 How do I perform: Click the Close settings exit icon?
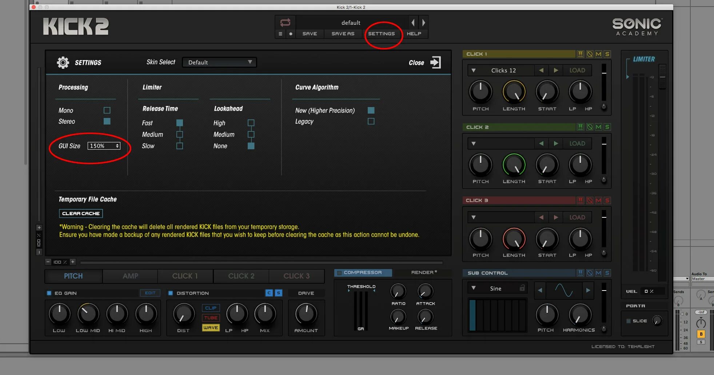click(x=435, y=62)
